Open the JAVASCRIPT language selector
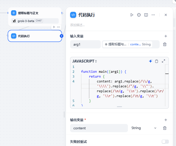 (x=84, y=61)
